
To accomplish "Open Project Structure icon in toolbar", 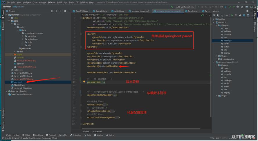I will 246,7.
